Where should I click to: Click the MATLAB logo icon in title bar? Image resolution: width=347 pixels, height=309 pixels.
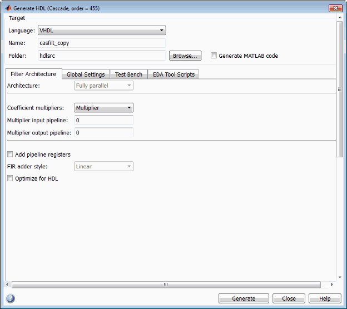tap(8, 8)
